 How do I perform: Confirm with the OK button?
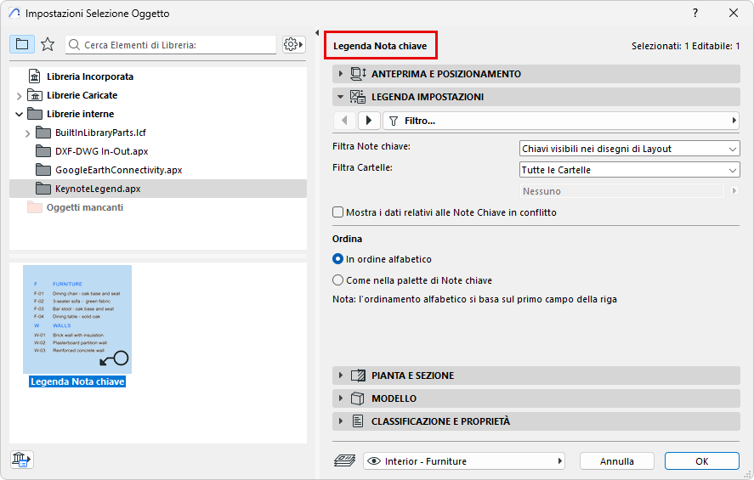[x=701, y=461]
